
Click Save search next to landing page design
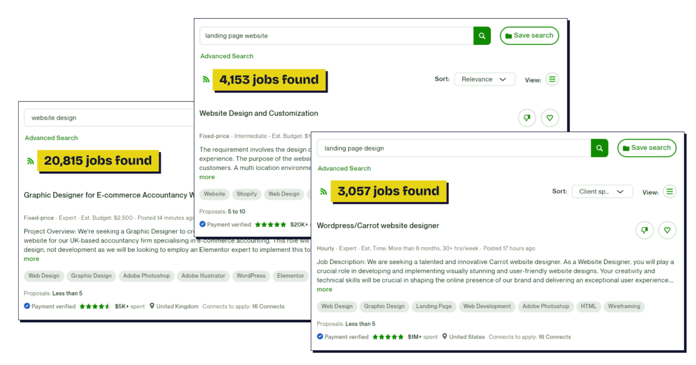pyautogui.click(x=646, y=148)
